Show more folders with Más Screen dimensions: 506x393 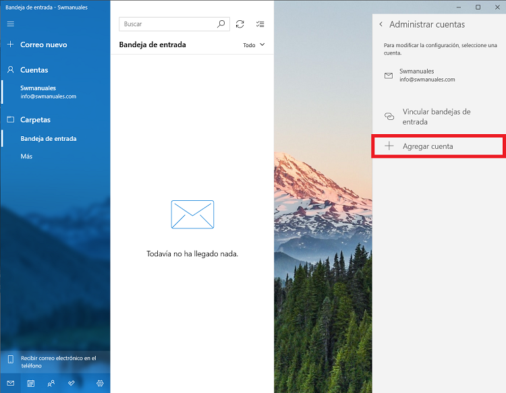pyautogui.click(x=26, y=156)
